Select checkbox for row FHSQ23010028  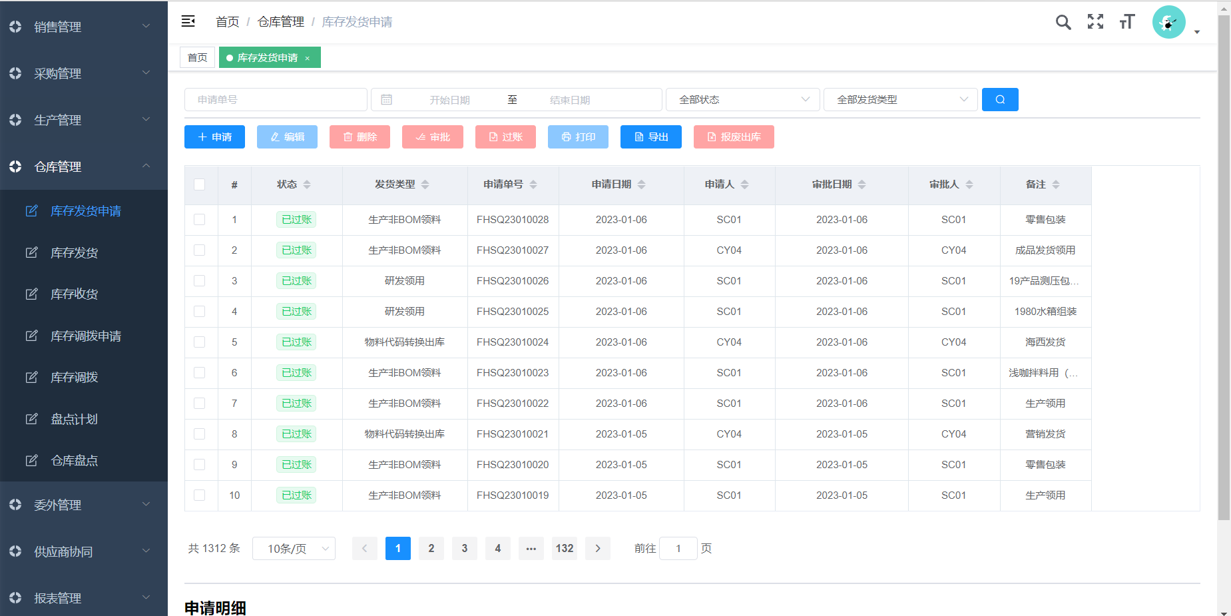200,220
